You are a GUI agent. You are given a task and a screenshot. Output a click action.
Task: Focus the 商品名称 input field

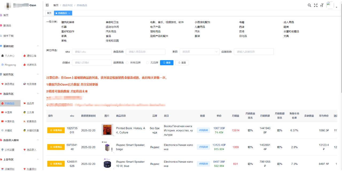146,52
